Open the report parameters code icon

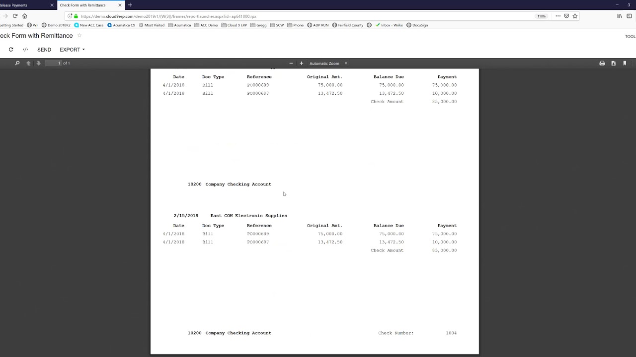[x=25, y=50]
